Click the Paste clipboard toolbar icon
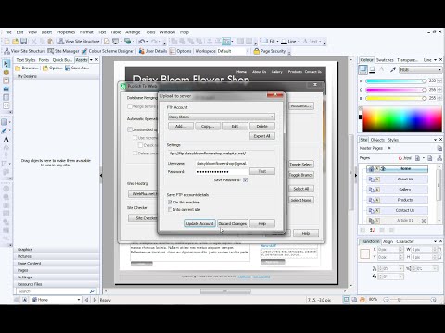 pos(51,42)
